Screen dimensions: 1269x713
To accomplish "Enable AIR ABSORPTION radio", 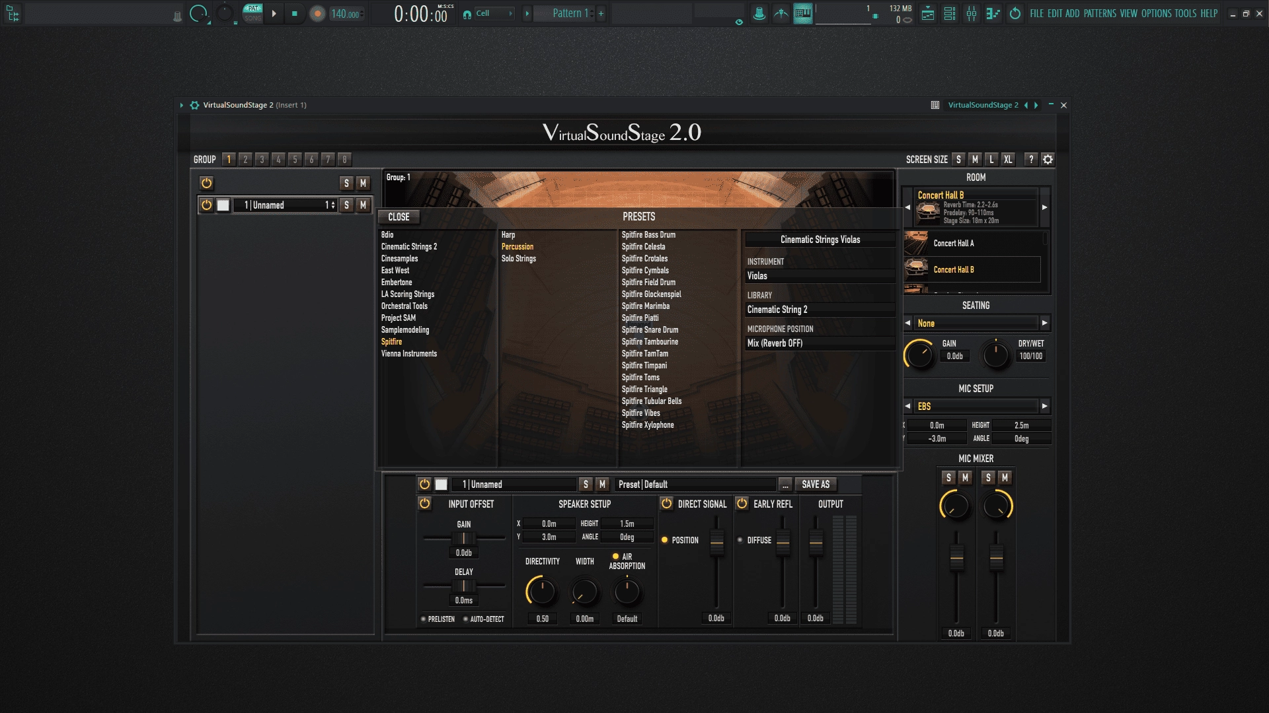I will coord(615,557).
